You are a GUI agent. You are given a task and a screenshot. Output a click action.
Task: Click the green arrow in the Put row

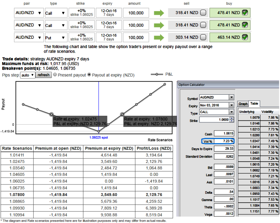click(159, 37)
